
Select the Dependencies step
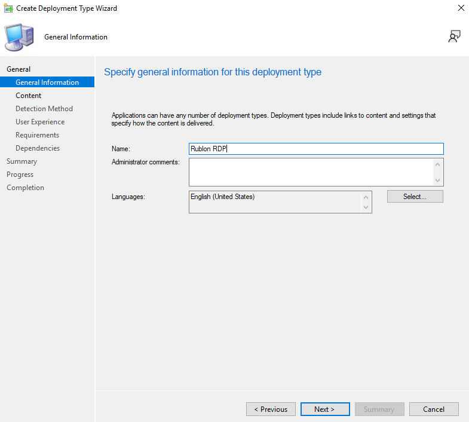pyautogui.click(x=38, y=148)
